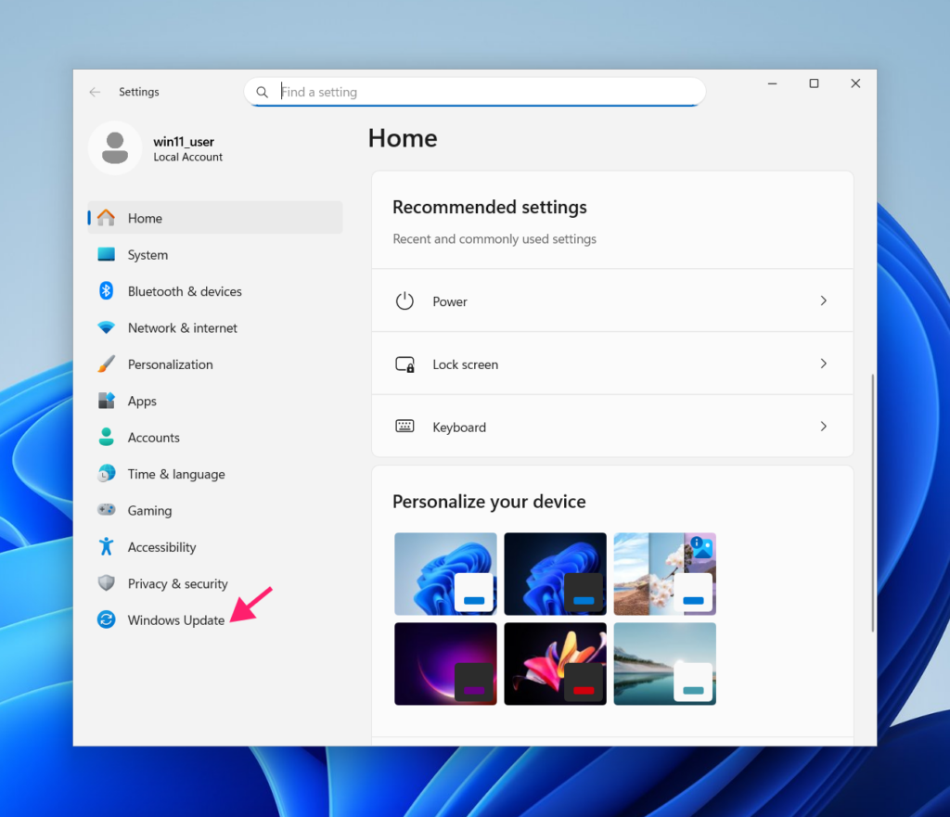Click the Recommended settings heading
950x817 pixels.
[490, 207]
